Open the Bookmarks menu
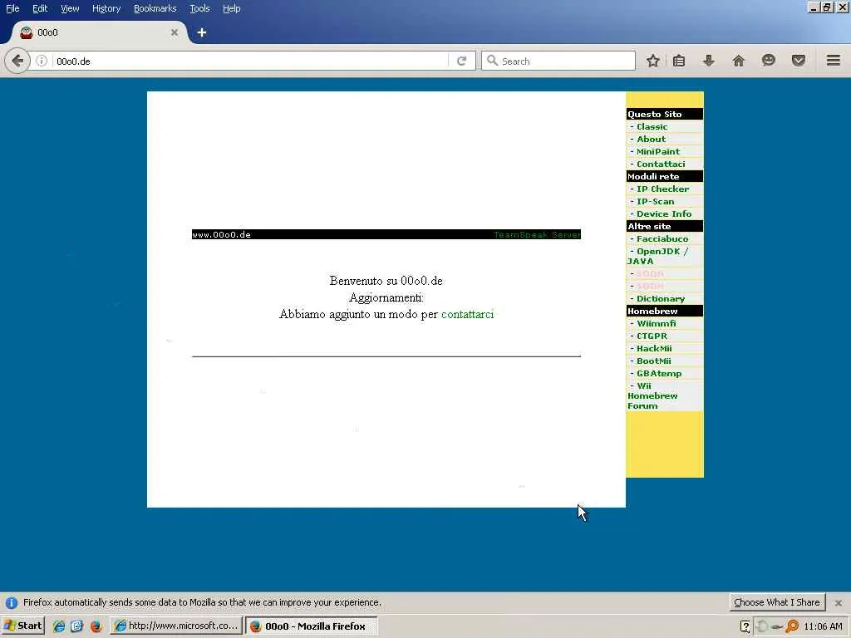 coord(155,8)
